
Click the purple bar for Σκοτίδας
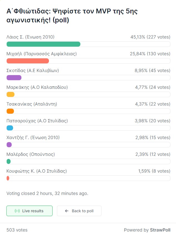[x=14, y=78]
